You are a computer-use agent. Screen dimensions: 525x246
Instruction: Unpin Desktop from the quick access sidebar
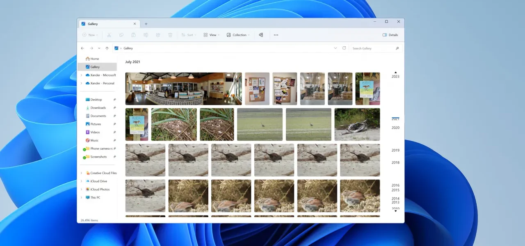pyautogui.click(x=115, y=99)
